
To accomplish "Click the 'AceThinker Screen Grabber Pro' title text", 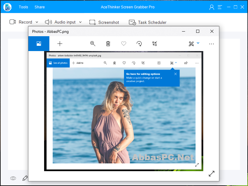I will click(x=128, y=7).
